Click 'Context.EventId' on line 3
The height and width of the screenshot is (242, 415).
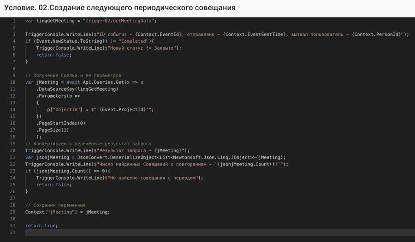[x=158, y=35]
